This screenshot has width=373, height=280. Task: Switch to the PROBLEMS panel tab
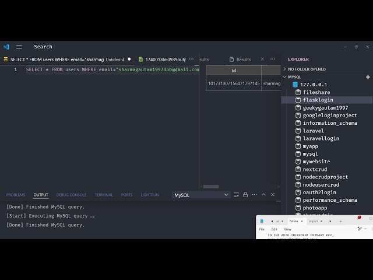tap(16, 195)
